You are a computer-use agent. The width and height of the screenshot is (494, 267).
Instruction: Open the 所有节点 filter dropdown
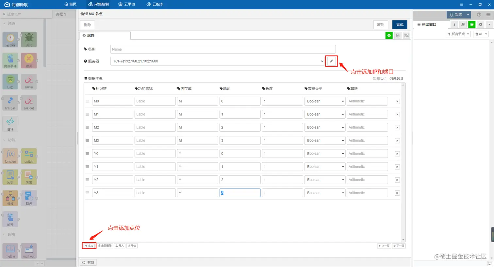pos(458,34)
